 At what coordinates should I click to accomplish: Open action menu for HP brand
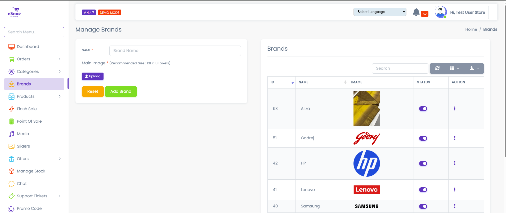click(x=455, y=163)
